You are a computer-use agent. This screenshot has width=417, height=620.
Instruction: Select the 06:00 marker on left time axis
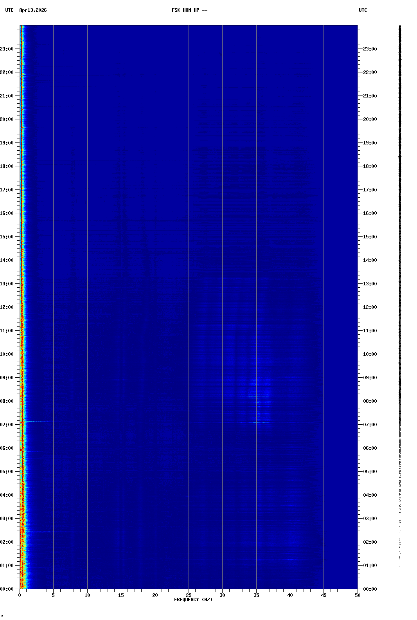tap(7, 448)
